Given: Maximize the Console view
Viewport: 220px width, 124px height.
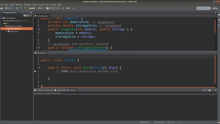Looking at the screenshot, I should pos(216,90).
